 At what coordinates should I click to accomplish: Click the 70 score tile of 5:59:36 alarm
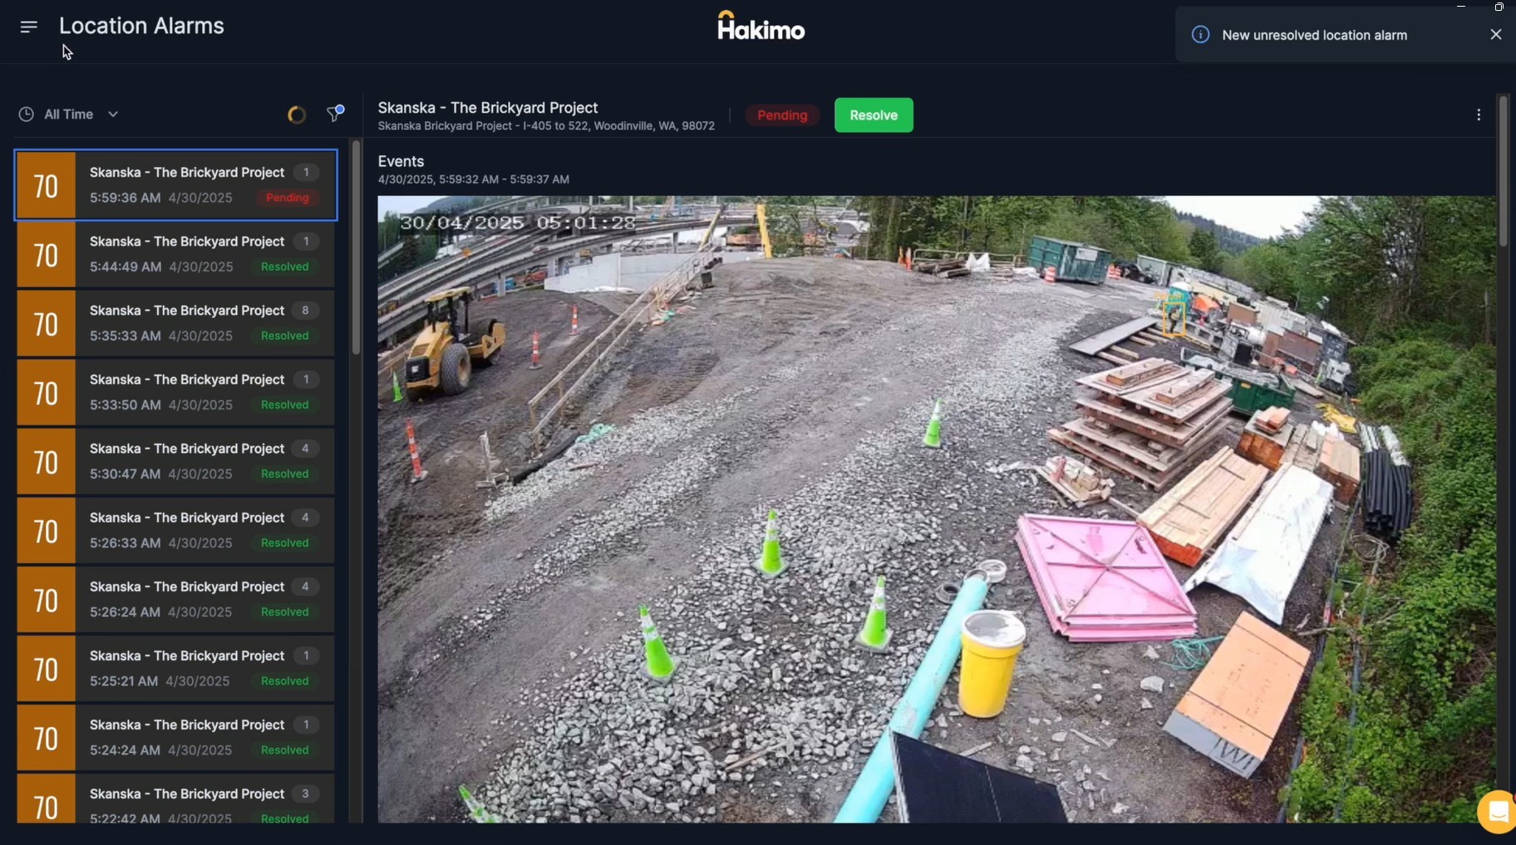(47, 185)
